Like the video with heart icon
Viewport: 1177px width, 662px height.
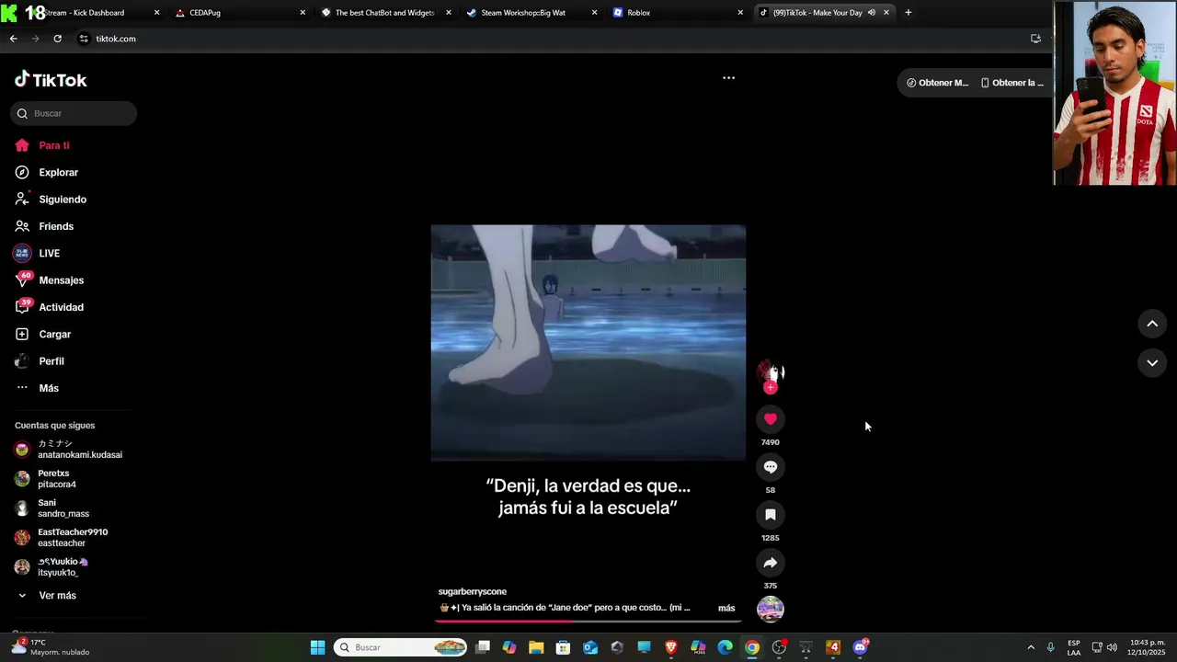(771, 419)
